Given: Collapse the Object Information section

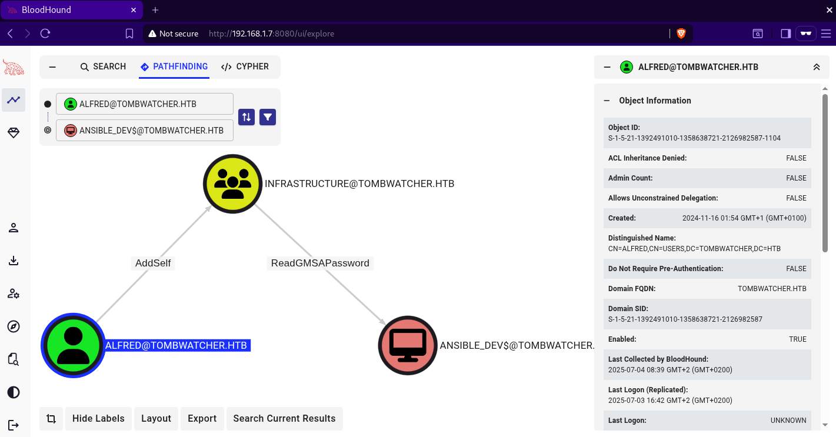Looking at the screenshot, I should click(607, 101).
